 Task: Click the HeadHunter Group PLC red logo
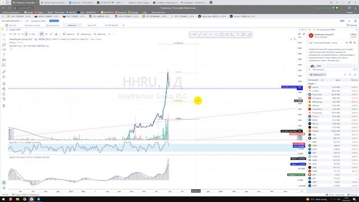(x=311, y=35)
